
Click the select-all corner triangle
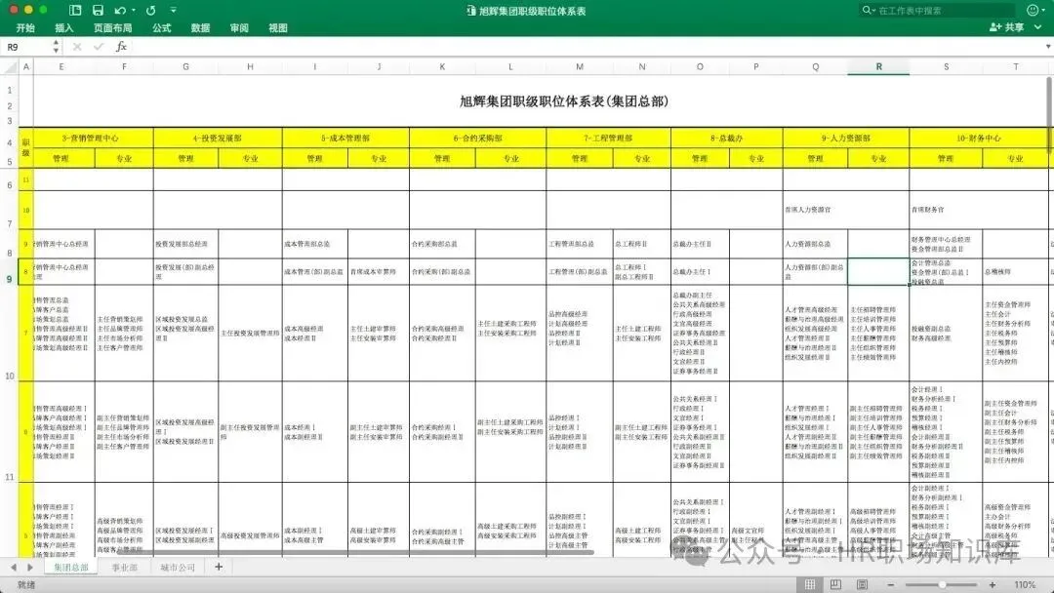click(10, 66)
